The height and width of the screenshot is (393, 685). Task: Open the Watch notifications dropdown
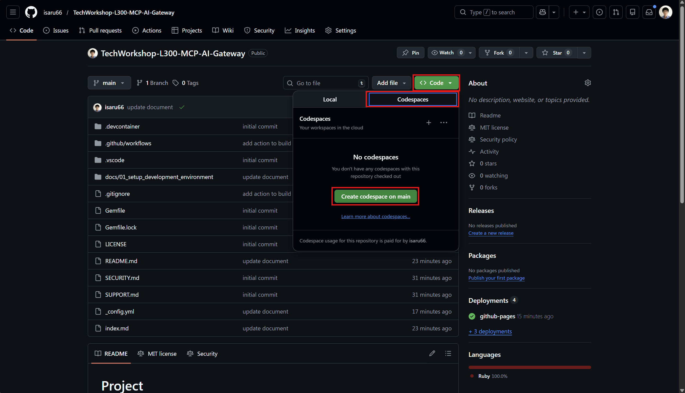451,53
